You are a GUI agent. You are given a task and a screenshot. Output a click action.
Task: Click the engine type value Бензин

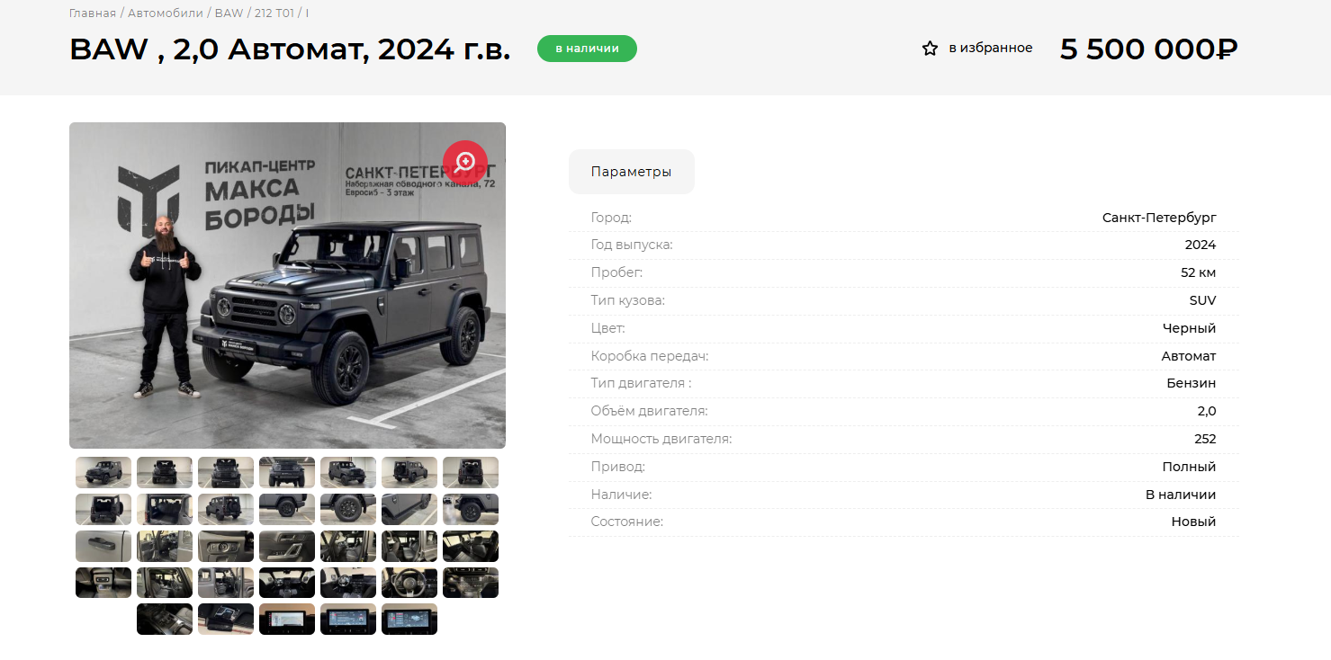coord(1192,383)
